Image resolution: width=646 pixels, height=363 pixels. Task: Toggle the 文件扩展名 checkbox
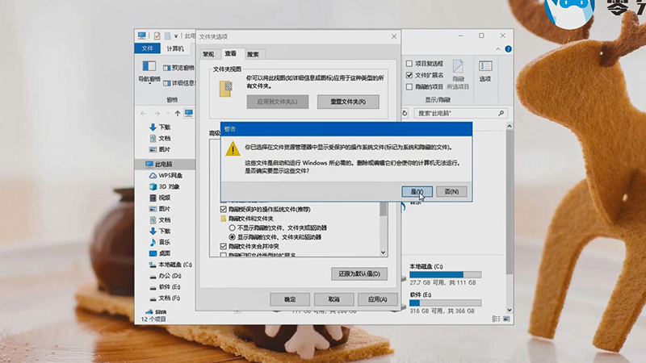pos(409,75)
